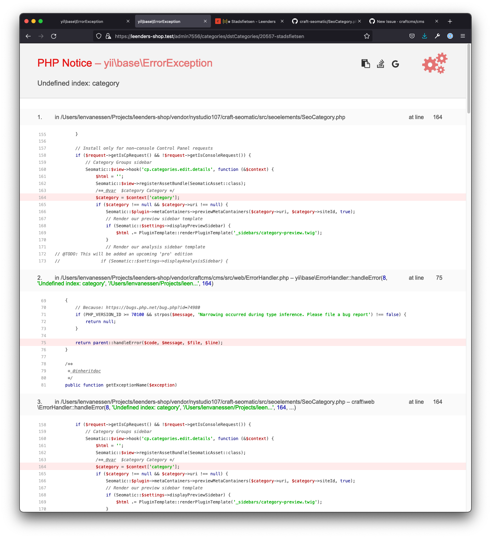Viewport: 491px width, 538px height.
Task: Open the Firefox hamburger menu
Action: [x=463, y=36]
